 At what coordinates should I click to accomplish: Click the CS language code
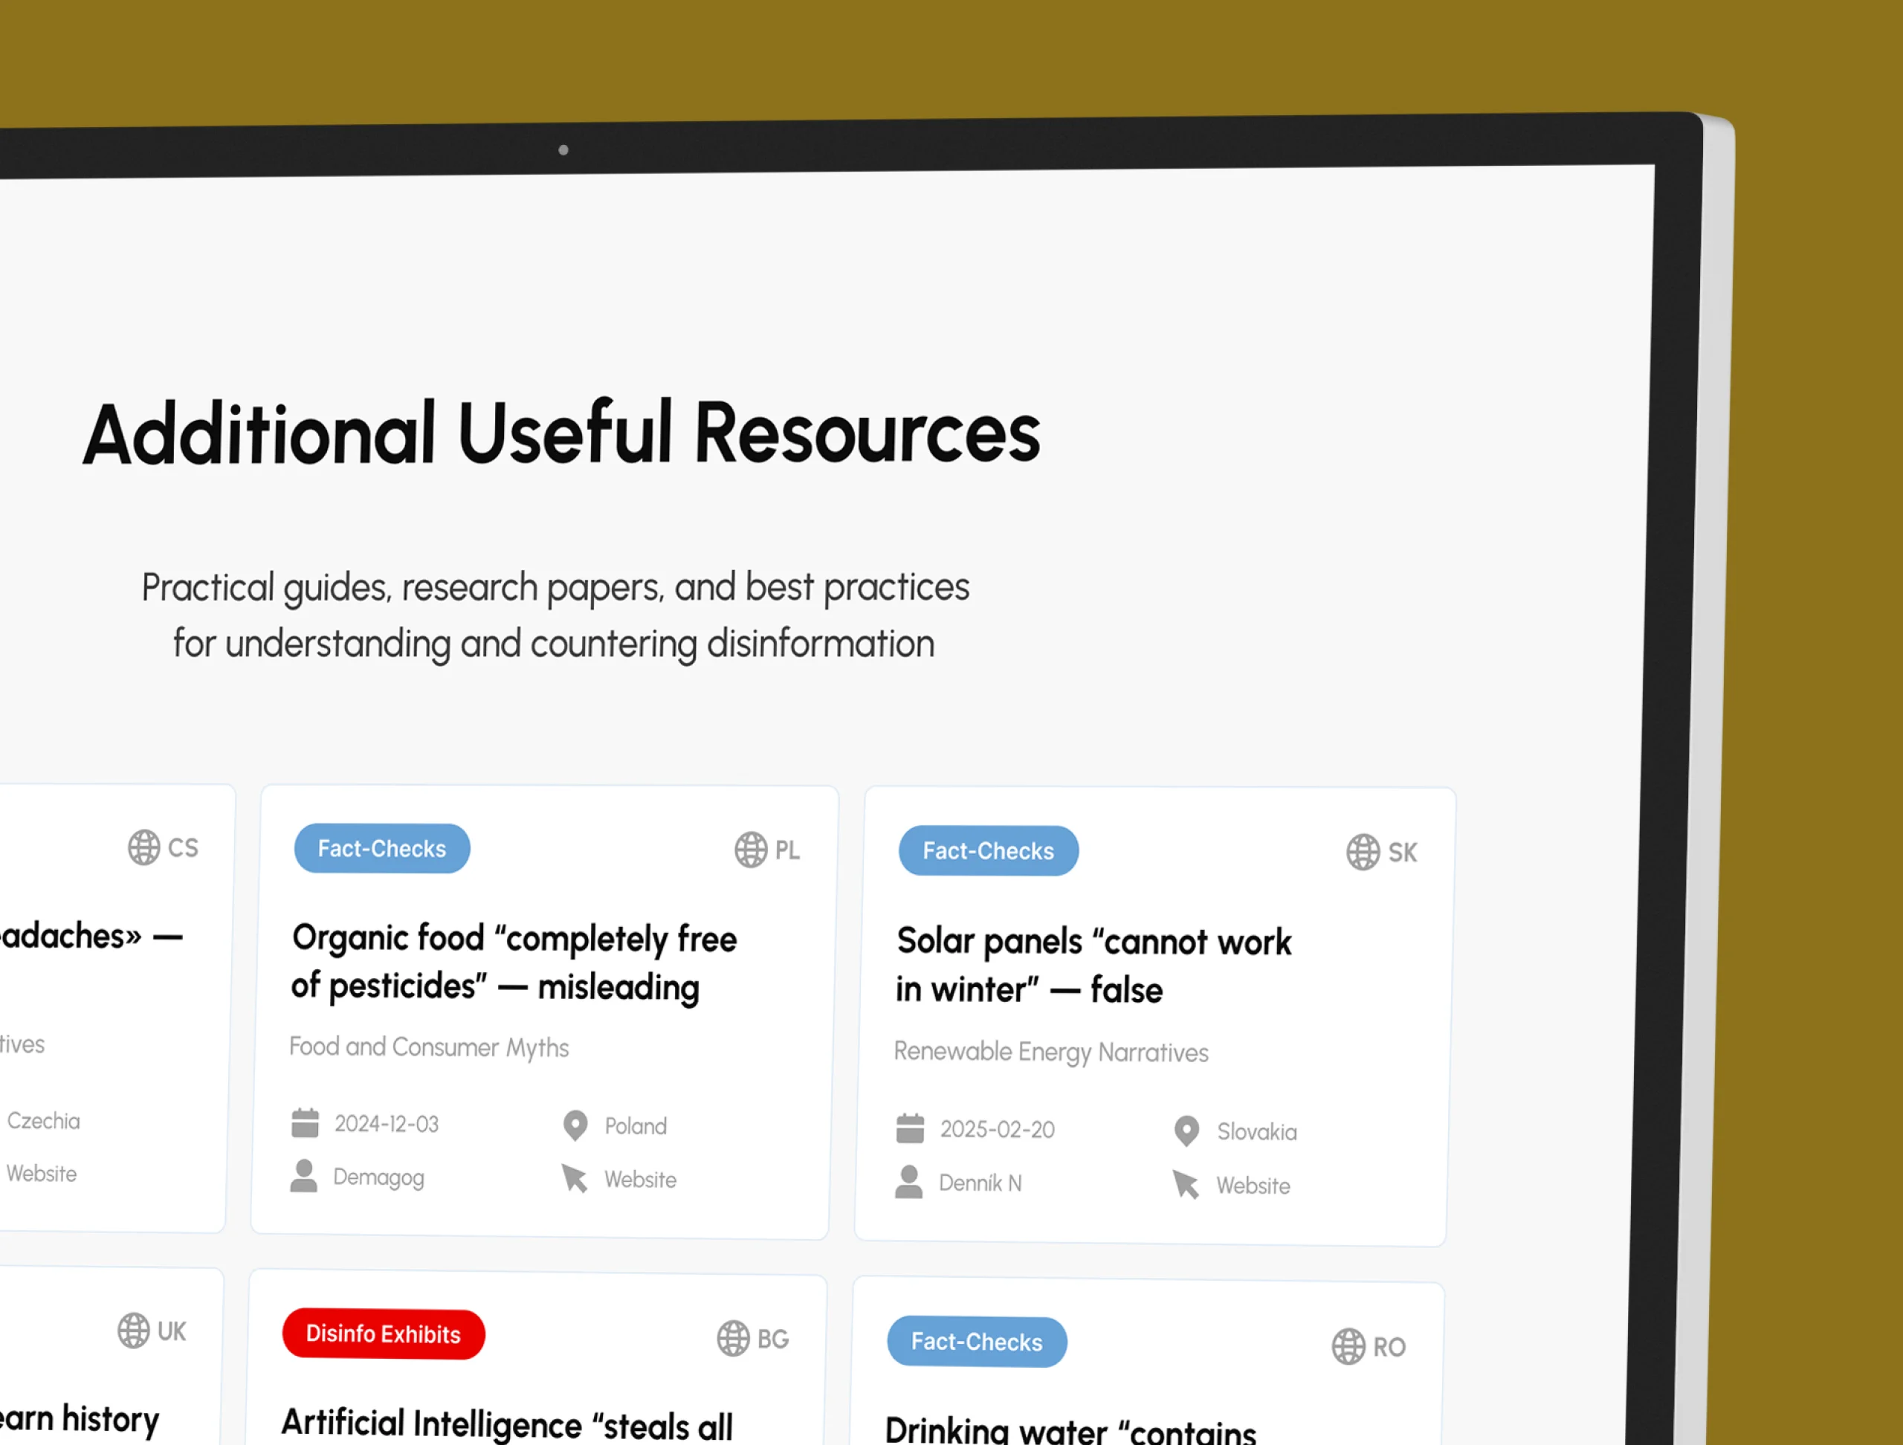pyautogui.click(x=182, y=848)
